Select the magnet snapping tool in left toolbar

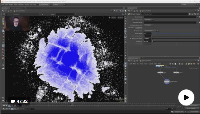3,58
